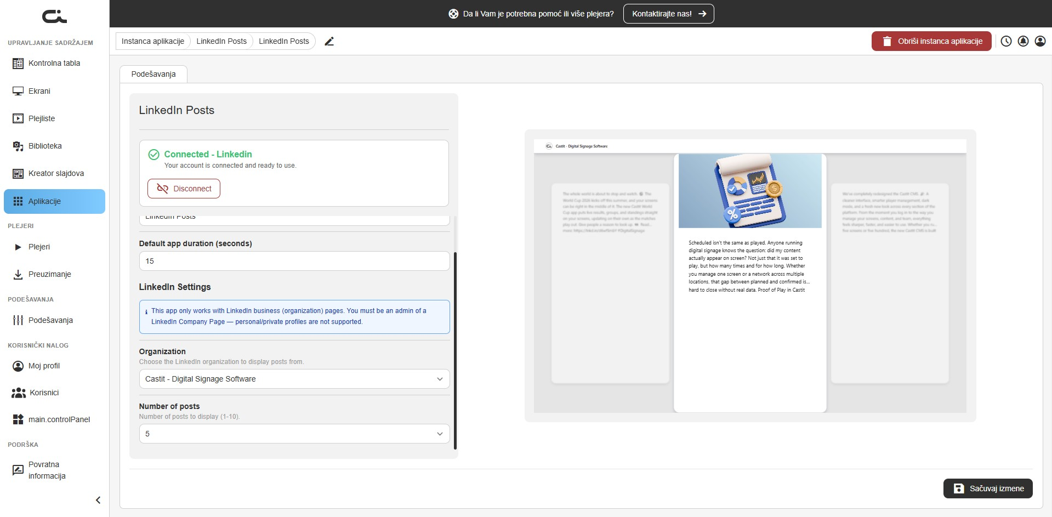Click the help lifebuoy icon in top banner
This screenshot has width=1052, height=517.
pos(453,14)
